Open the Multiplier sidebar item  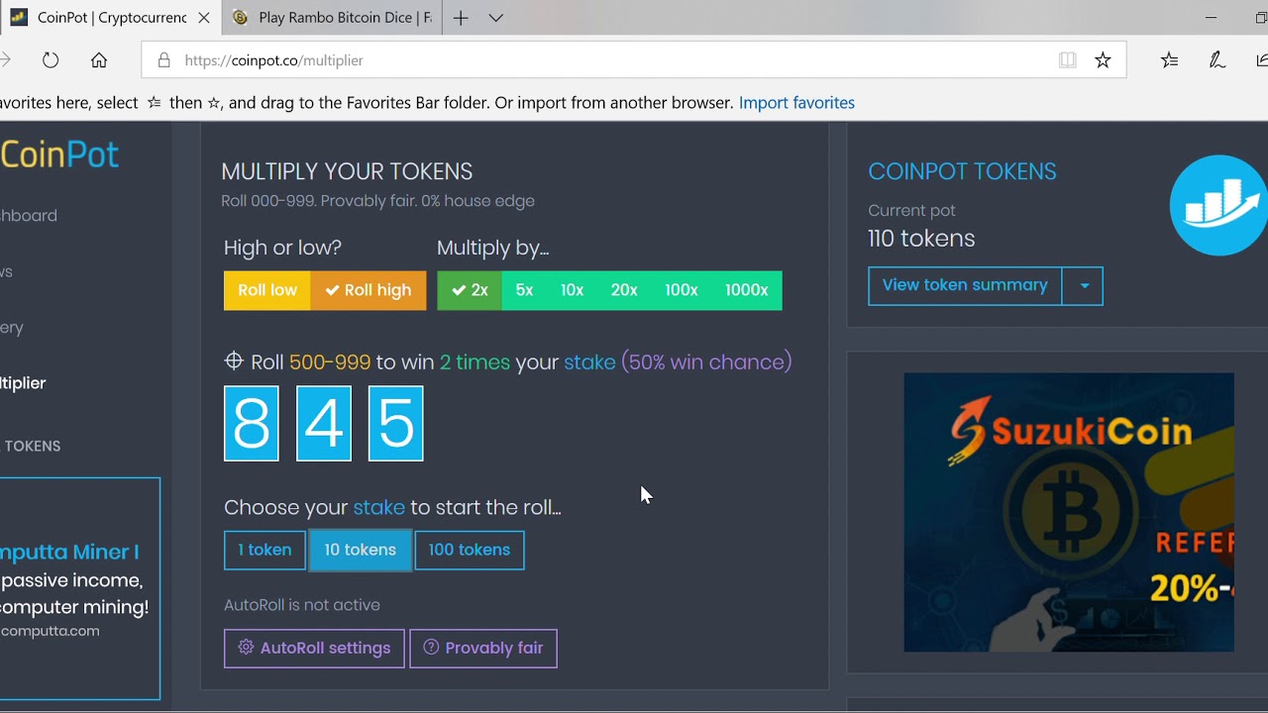(23, 383)
